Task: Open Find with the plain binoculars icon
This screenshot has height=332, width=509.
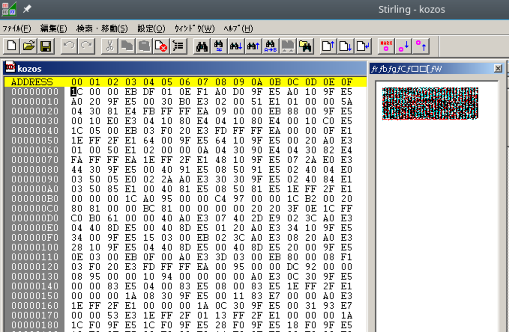Action: (x=202, y=46)
